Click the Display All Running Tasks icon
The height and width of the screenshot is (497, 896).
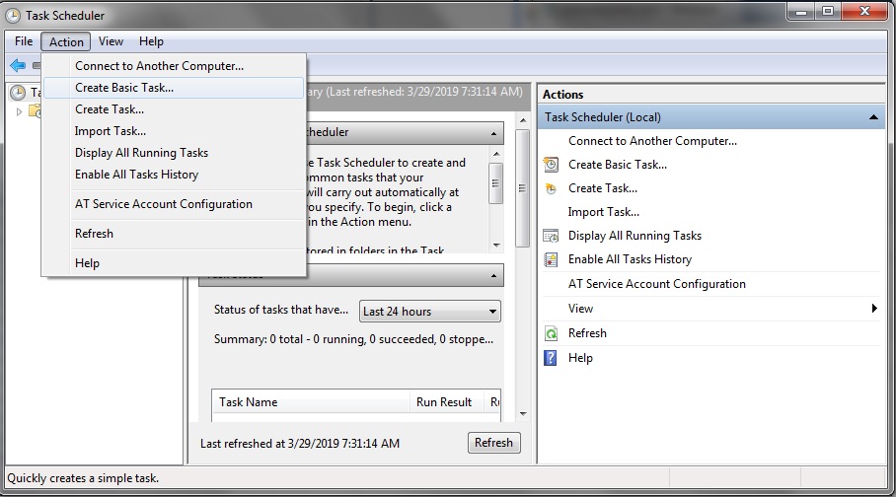click(551, 236)
